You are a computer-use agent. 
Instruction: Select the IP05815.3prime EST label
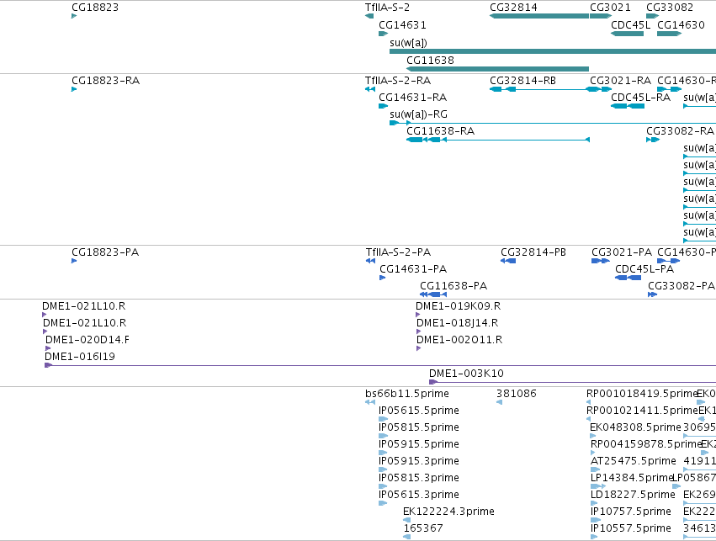click(x=419, y=478)
